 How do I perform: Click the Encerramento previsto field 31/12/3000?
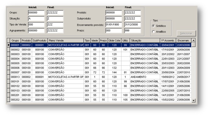(x=133, y=25)
